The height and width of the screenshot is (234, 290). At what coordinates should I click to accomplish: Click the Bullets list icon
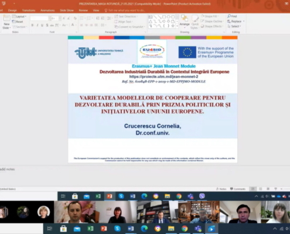pos(82,18)
